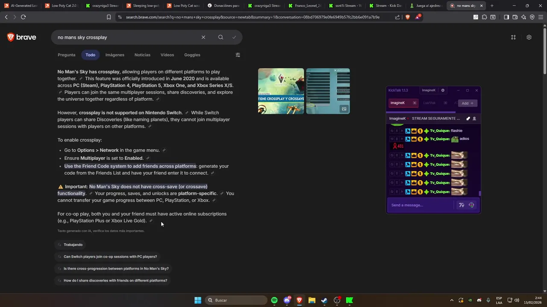This screenshot has width=547, height=307.
Task: Toggle the browser sidebar panel icon
Action: [x=506, y=17]
